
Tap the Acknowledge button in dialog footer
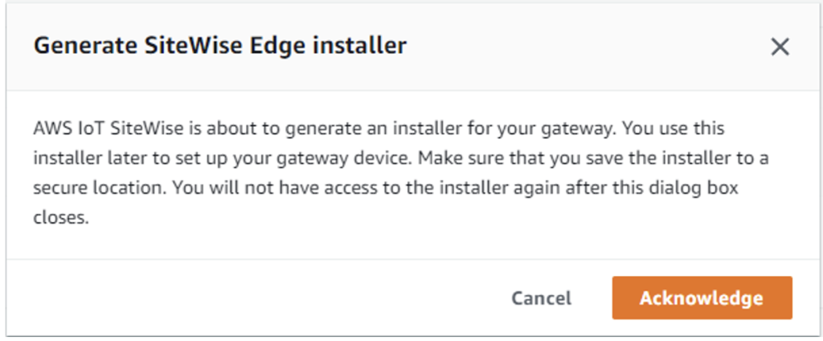pos(702,298)
